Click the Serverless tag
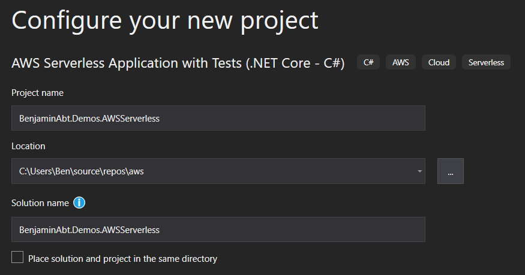 (486, 62)
